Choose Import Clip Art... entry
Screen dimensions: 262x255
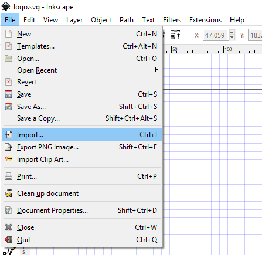[x=81, y=159]
